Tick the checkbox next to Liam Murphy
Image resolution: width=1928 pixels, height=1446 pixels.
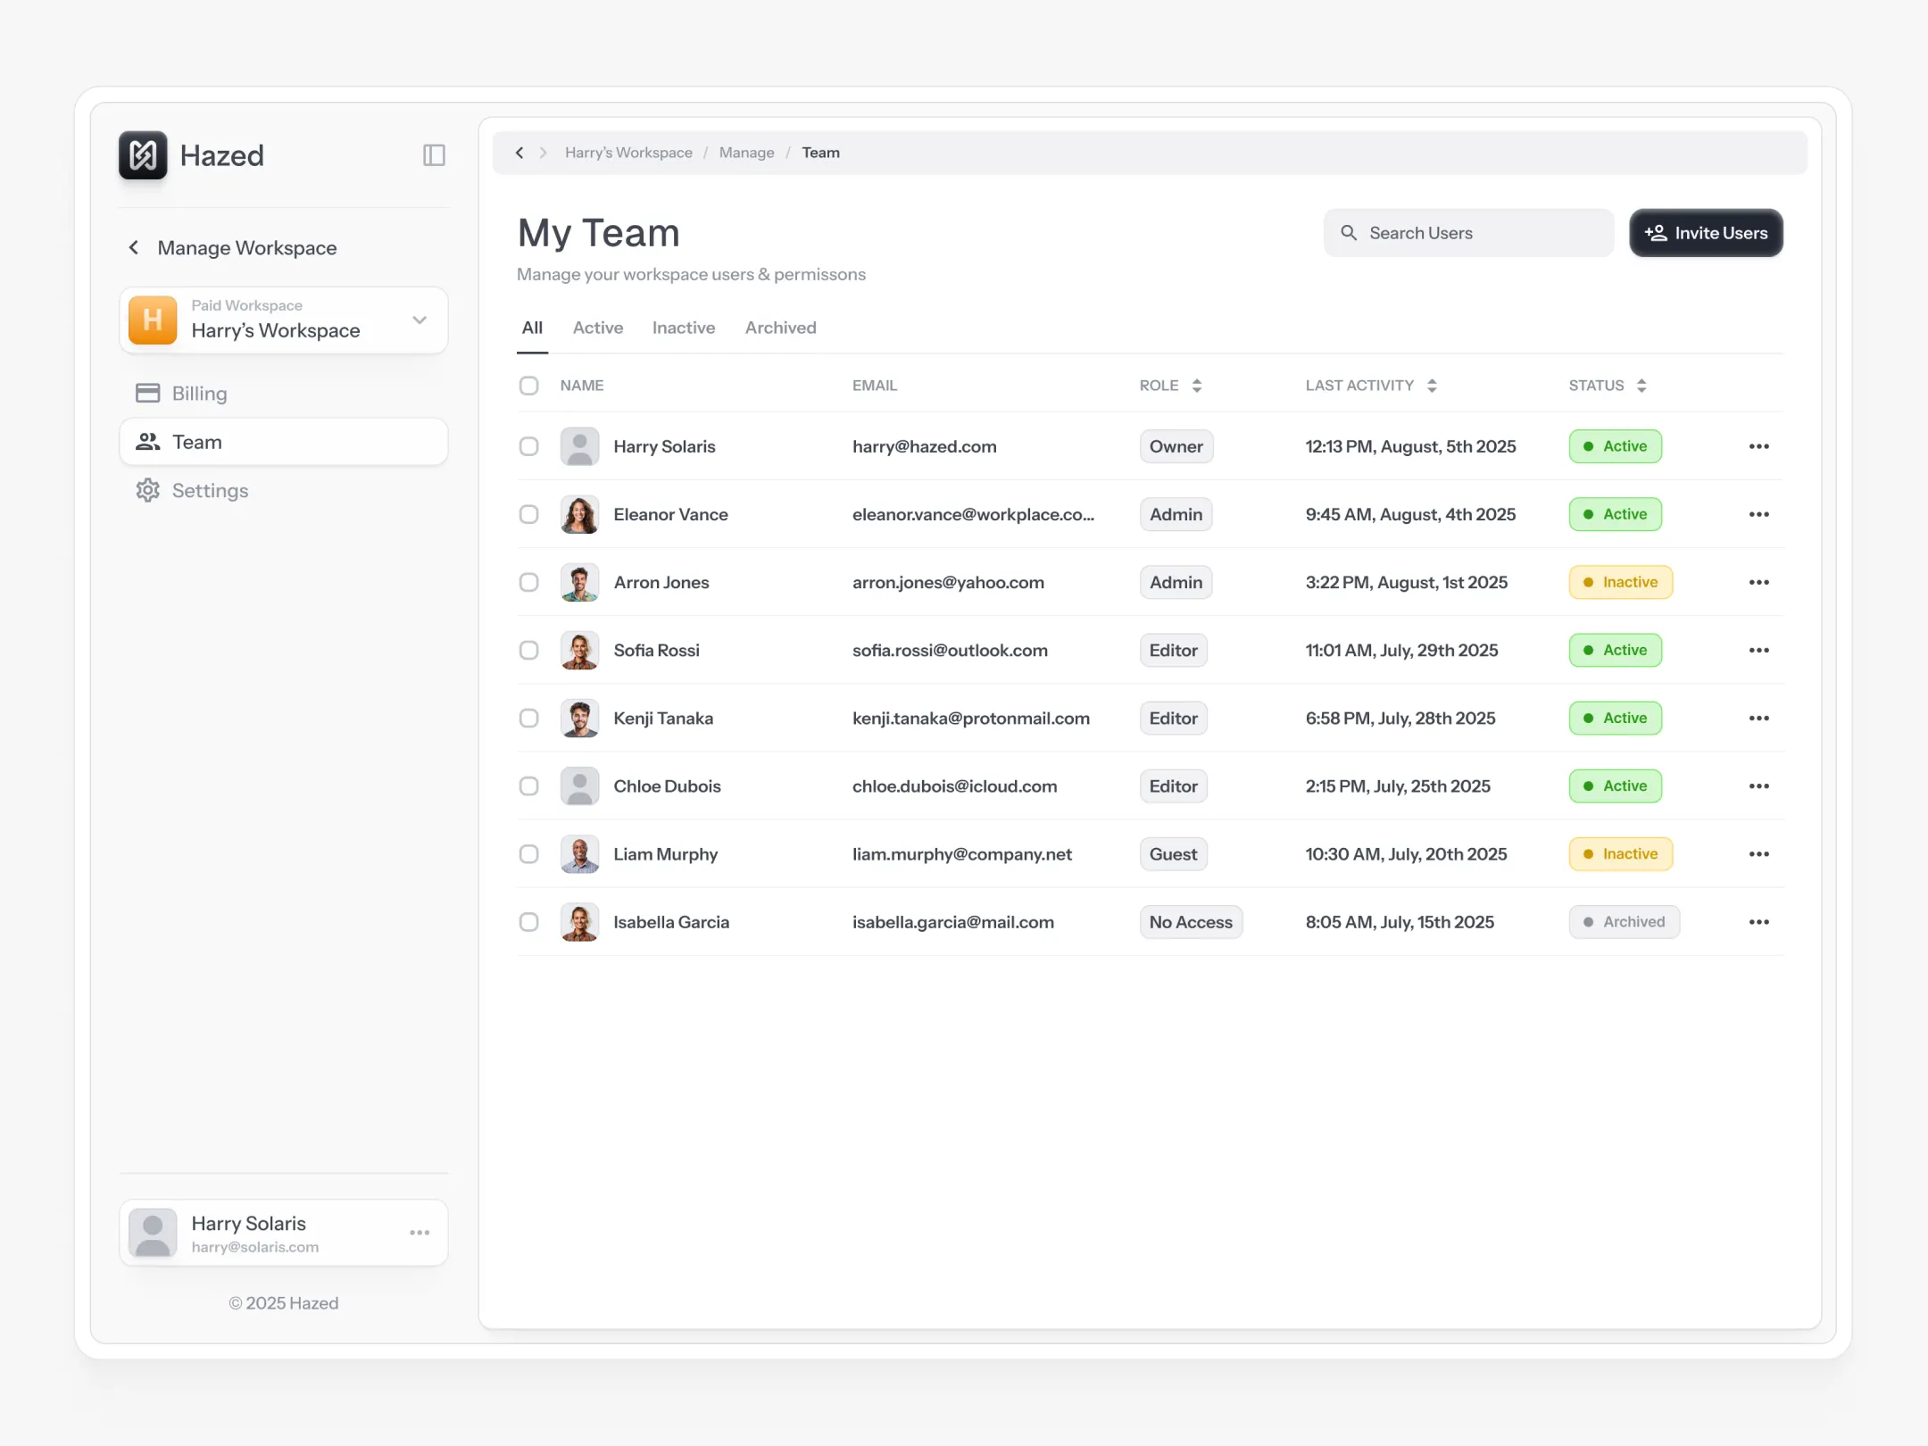coord(529,854)
